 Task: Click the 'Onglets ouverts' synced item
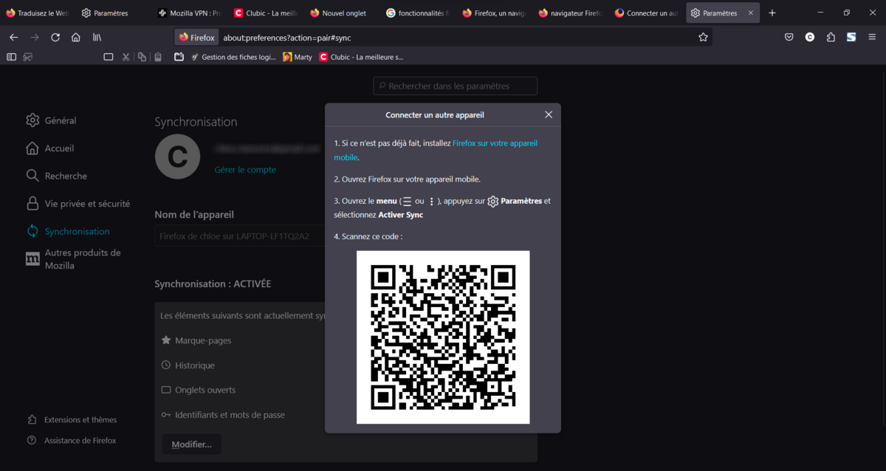199,390
